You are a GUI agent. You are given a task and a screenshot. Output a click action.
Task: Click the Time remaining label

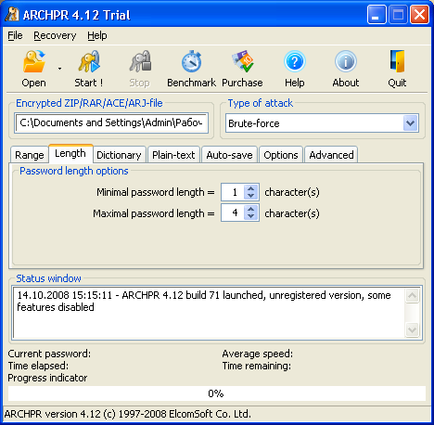click(257, 366)
